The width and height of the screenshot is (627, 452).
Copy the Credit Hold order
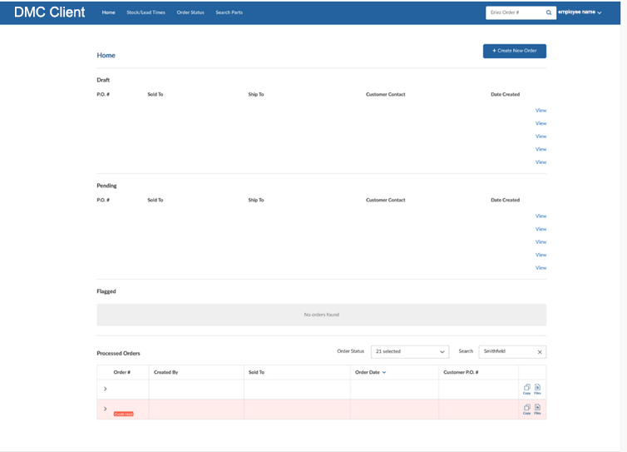[x=527, y=409]
